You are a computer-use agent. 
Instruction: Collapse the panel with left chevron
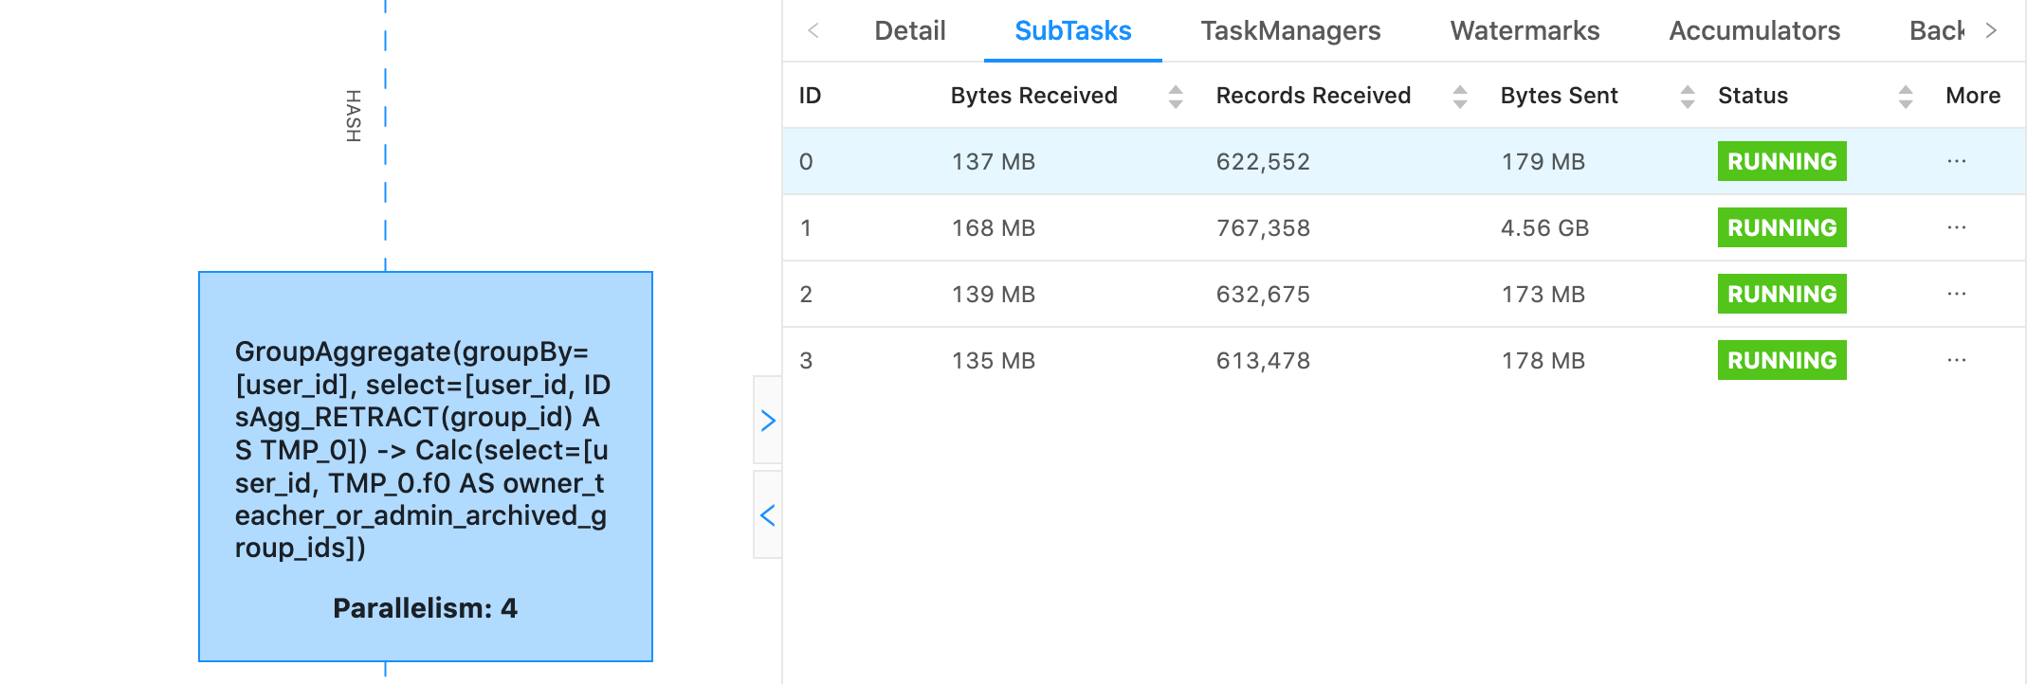768,515
